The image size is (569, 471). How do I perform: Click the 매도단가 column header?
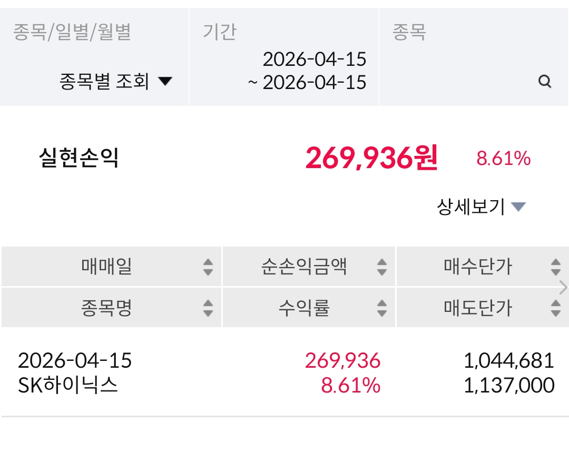click(477, 308)
